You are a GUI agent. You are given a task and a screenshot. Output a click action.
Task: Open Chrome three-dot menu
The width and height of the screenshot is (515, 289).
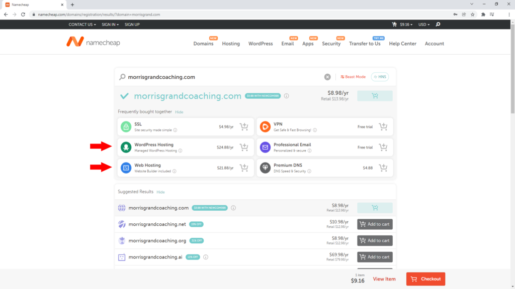pos(509,15)
